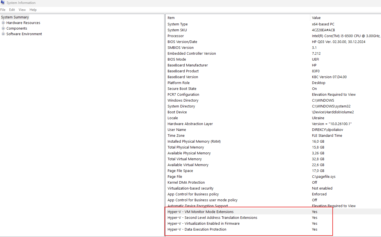The width and height of the screenshot is (381, 237).
Task: Click the Value column header
Action: [346, 18]
